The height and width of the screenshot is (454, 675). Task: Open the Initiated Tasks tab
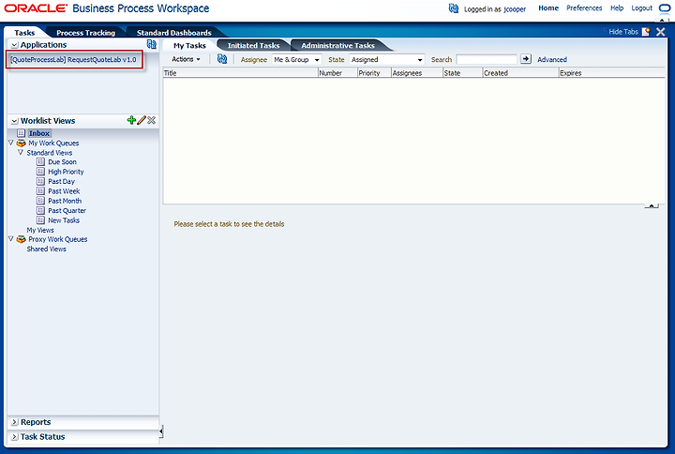pos(253,46)
